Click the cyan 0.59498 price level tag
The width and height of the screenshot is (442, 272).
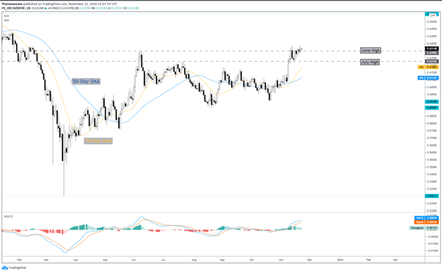tap(432, 102)
